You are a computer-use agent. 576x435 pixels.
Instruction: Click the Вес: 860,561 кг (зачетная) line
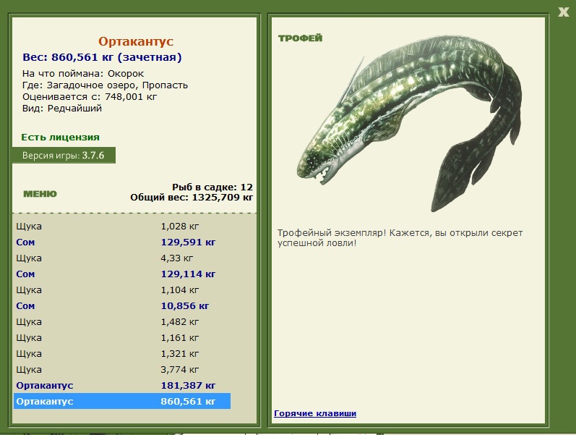102,57
